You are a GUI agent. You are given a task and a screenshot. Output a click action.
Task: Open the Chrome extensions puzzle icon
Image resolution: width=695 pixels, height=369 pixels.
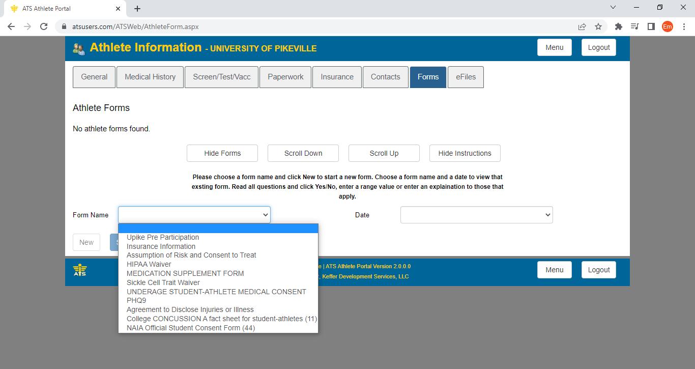click(x=619, y=26)
